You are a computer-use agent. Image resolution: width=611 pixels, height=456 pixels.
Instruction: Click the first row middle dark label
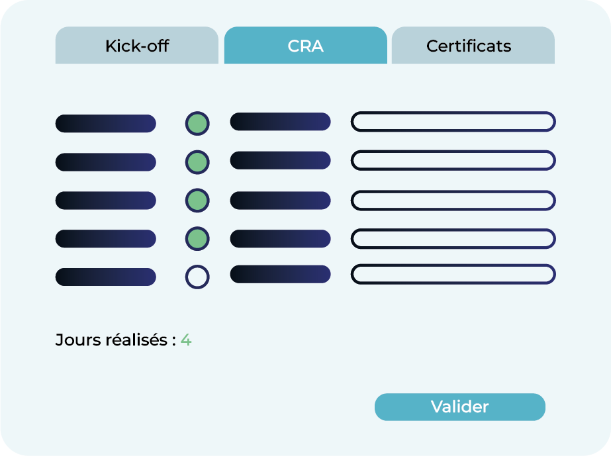coord(280,122)
